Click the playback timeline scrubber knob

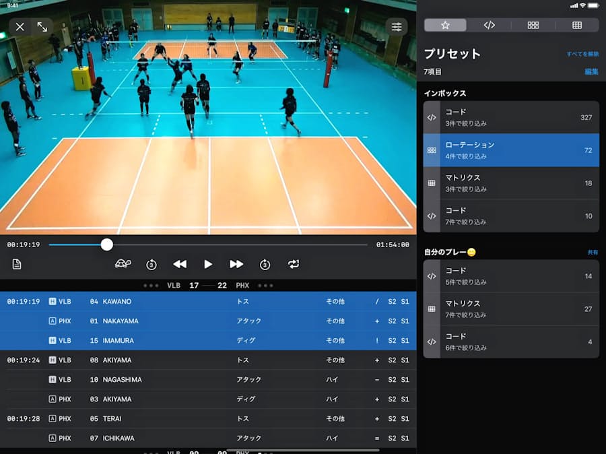[107, 245]
